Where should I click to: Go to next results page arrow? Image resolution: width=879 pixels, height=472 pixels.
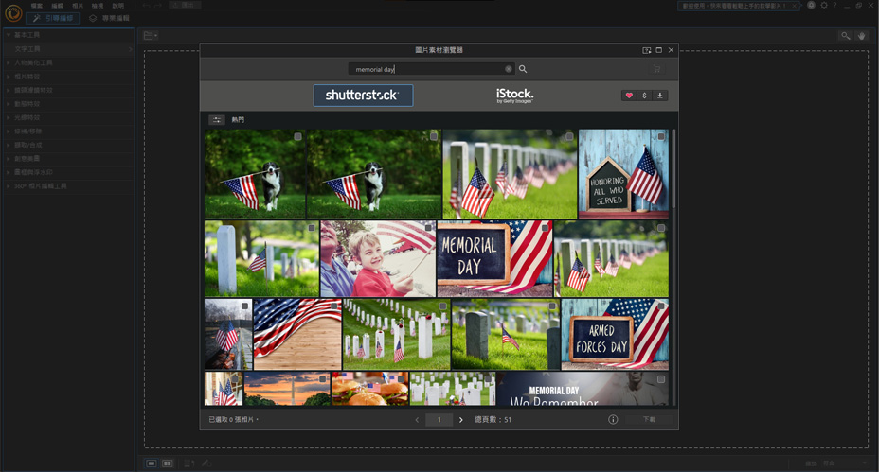460,419
